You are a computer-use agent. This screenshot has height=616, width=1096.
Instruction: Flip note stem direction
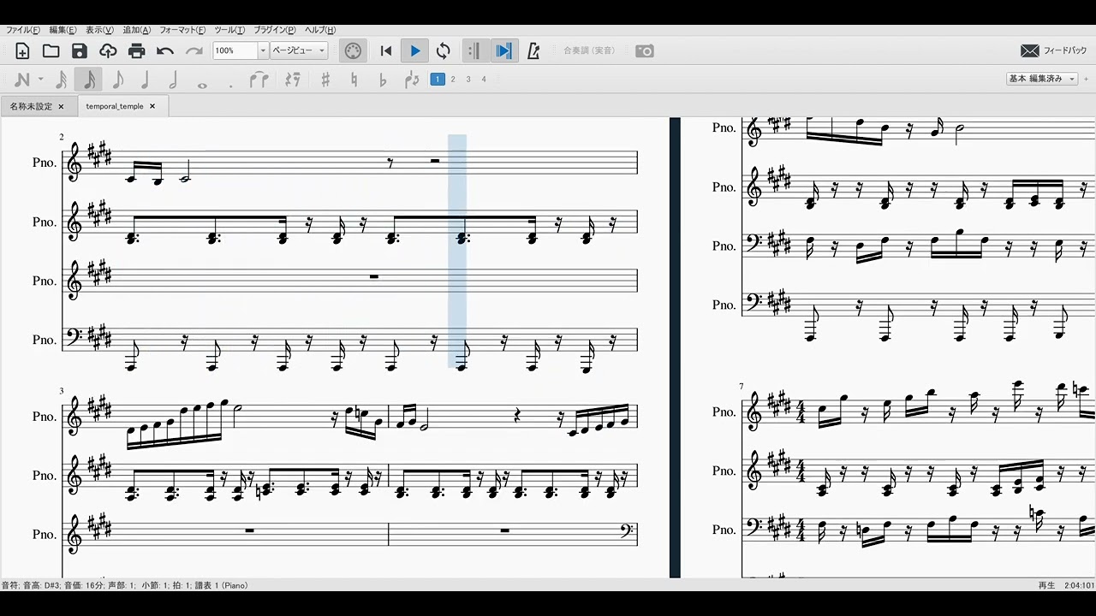tap(412, 80)
